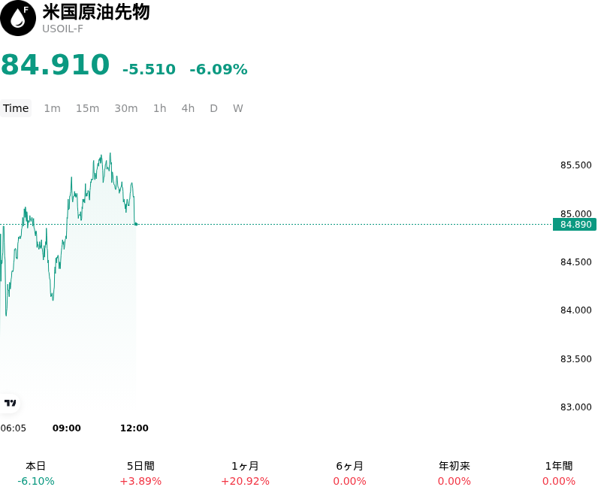Click the 12:00 time axis marker
This screenshot has height=496, width=601.
134,428
